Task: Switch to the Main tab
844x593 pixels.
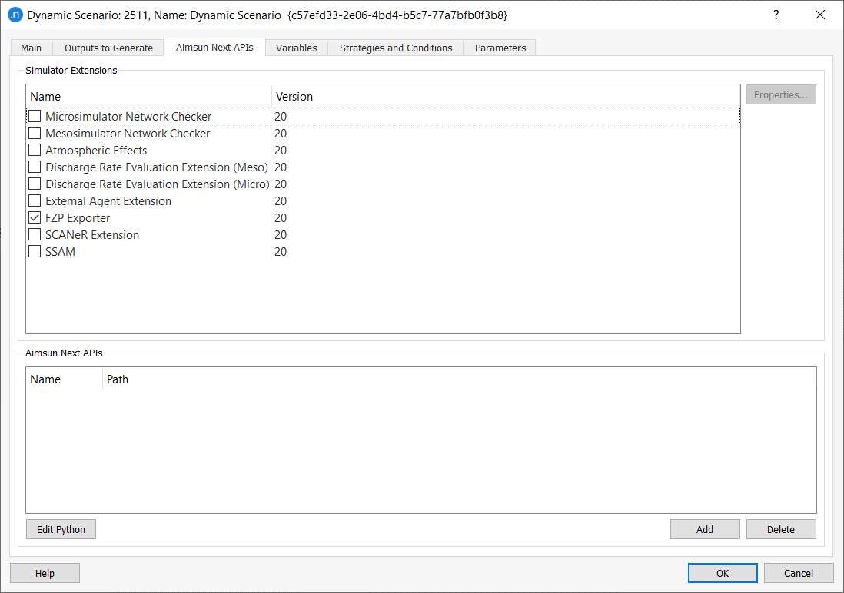Action: click(31, 48)
